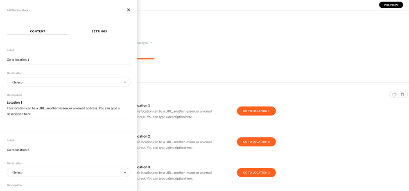Close the Edit Button Stack panel

click(129, 10)
